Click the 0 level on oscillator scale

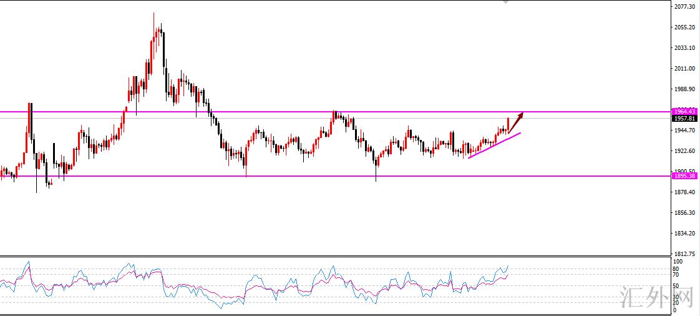674,310
